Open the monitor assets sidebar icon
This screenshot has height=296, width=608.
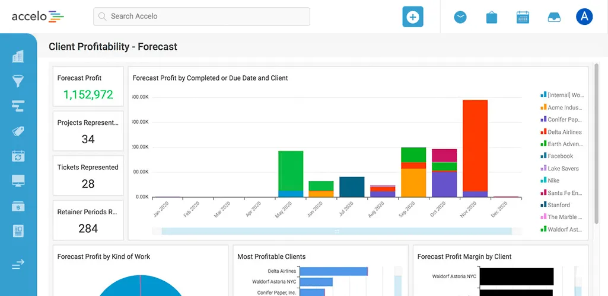coord(18,181)
